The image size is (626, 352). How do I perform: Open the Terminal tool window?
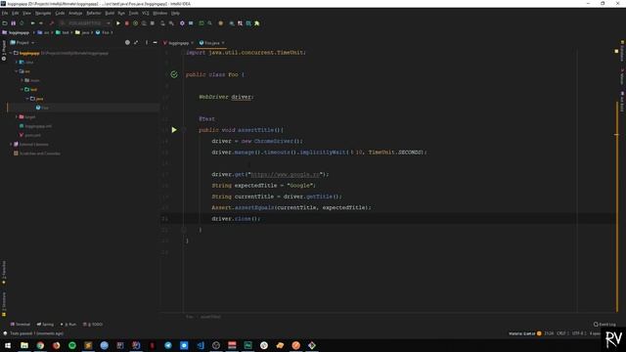click(21, 324)
